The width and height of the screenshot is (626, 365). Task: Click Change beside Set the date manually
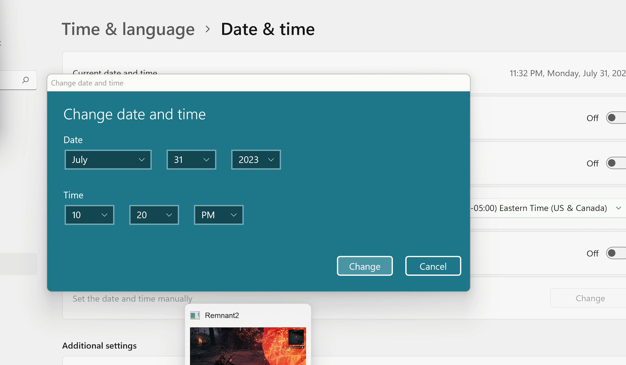[x=590, y=298]
